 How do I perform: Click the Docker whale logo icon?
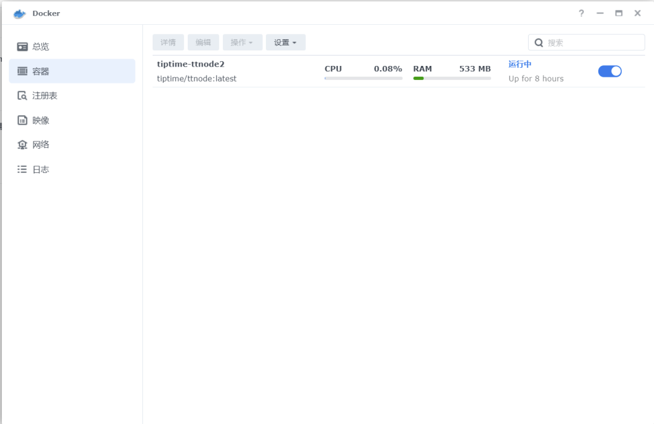[x=19, y=14]
